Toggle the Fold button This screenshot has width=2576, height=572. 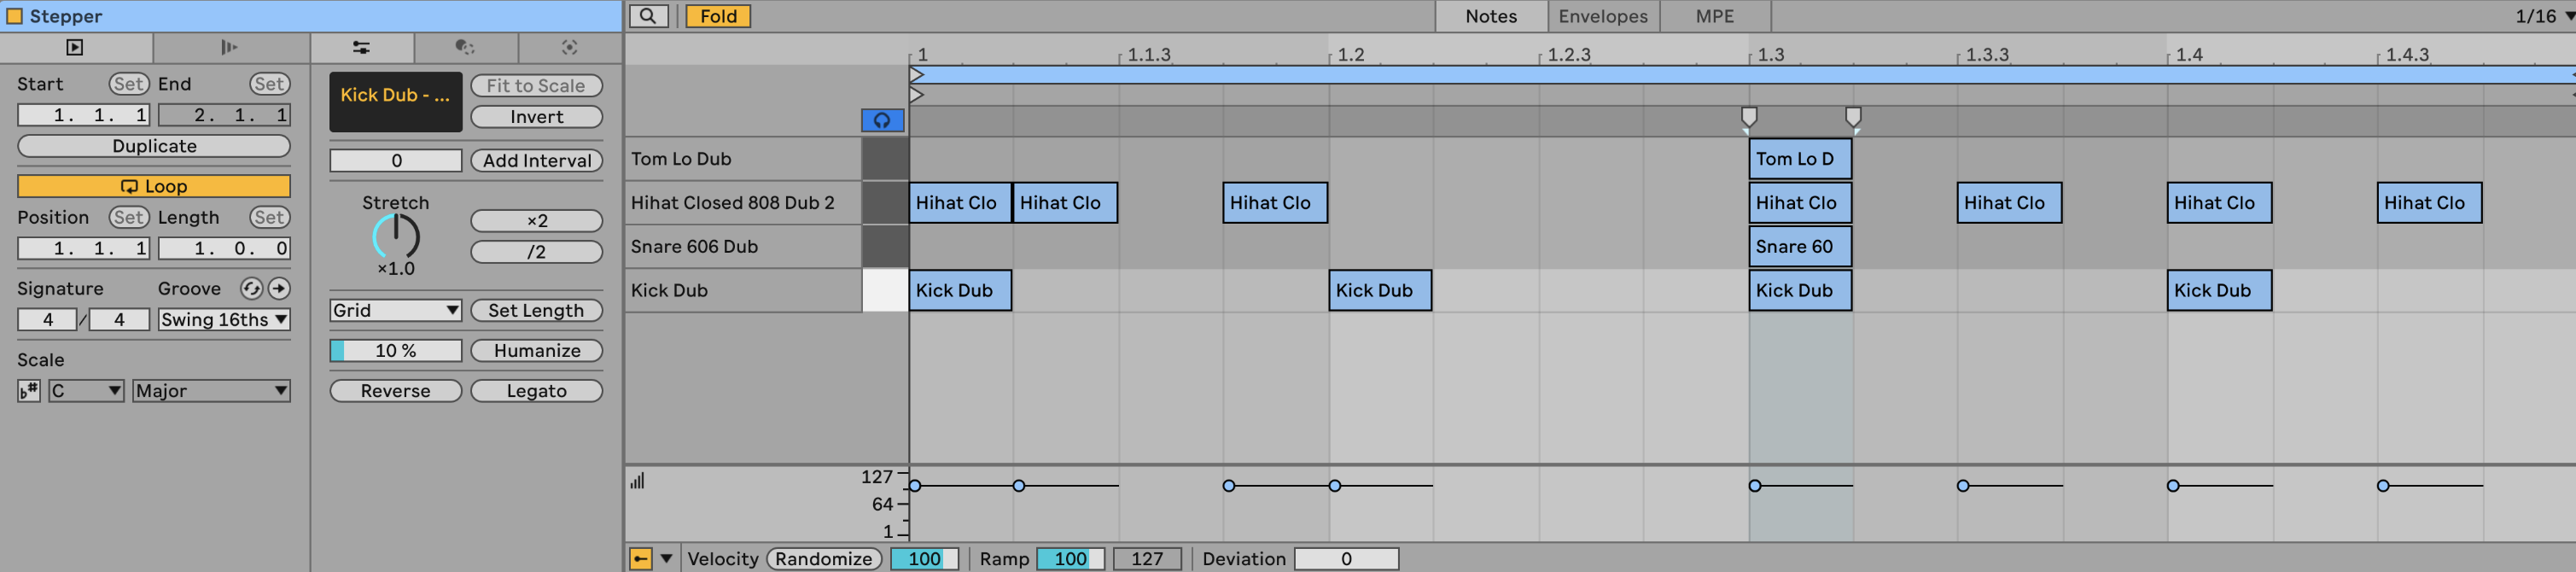[718, 16]
